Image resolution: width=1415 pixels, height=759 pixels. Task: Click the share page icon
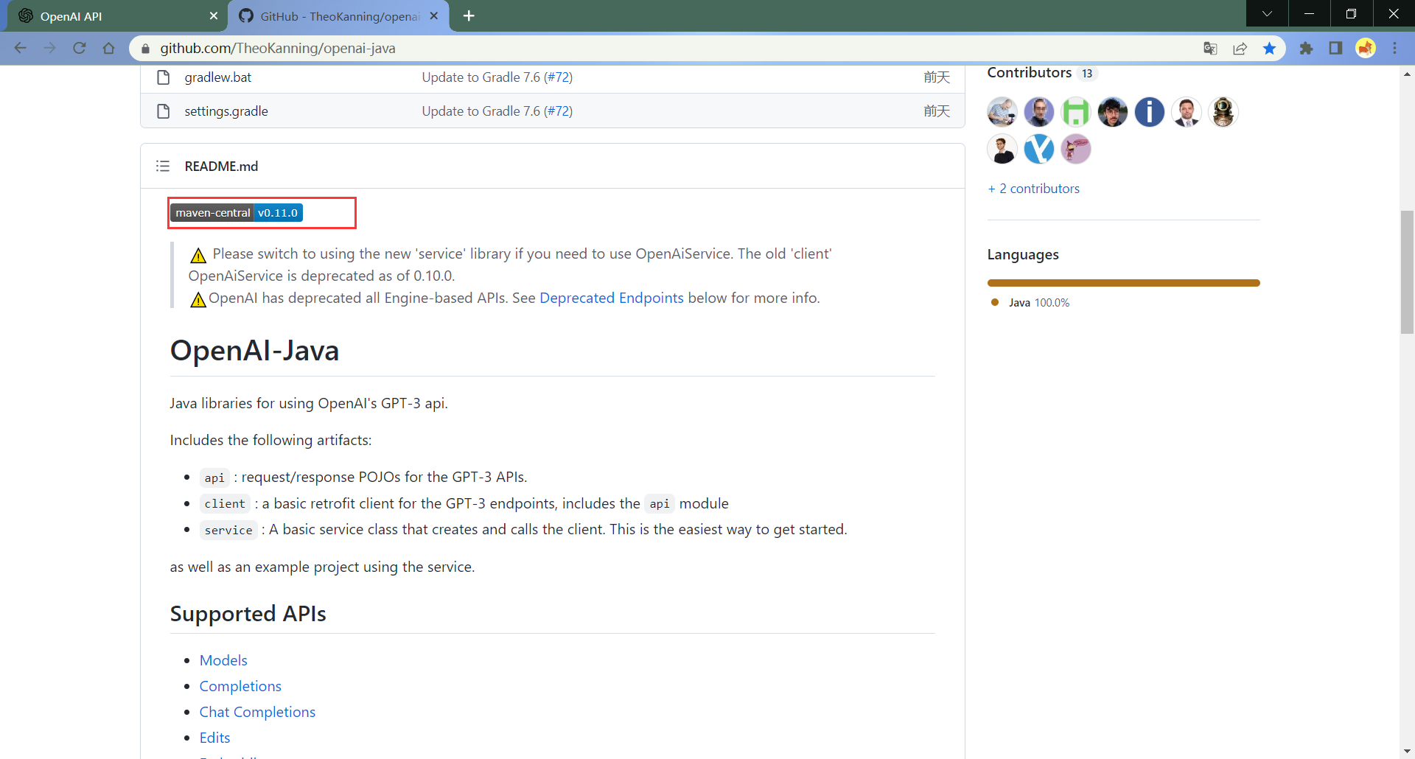1240,48
